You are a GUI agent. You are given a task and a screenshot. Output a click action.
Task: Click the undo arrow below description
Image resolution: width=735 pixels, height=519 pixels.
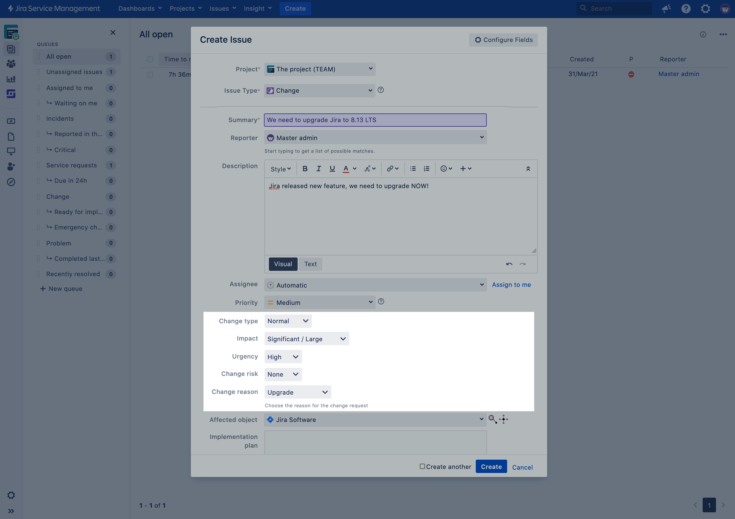(x=509, y=264)
